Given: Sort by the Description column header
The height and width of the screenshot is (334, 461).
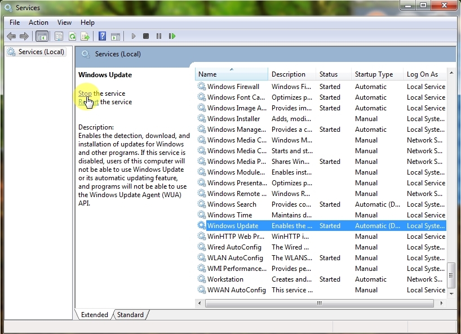Looking at the screenshot, I should coord(292,74).
